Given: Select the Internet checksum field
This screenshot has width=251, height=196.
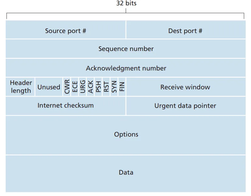Looking at the screenshot, I should click(x=65, y=105).
